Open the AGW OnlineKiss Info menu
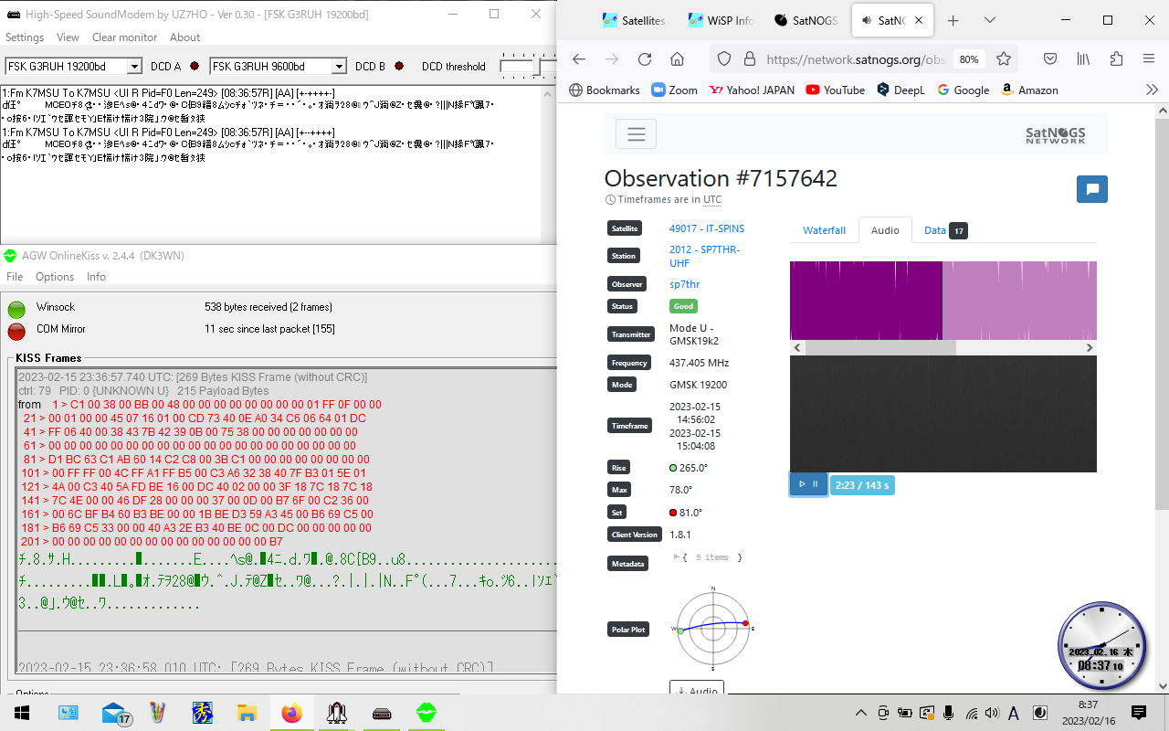This screenshot has height=731, width=1169. click(x=96, y=277)
